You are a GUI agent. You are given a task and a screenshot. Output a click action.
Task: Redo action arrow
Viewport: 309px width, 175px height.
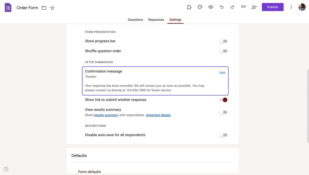(232, 7)
